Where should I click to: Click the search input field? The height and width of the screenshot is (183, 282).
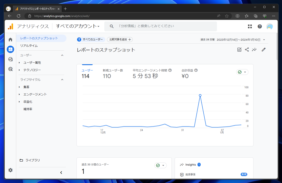160,26
